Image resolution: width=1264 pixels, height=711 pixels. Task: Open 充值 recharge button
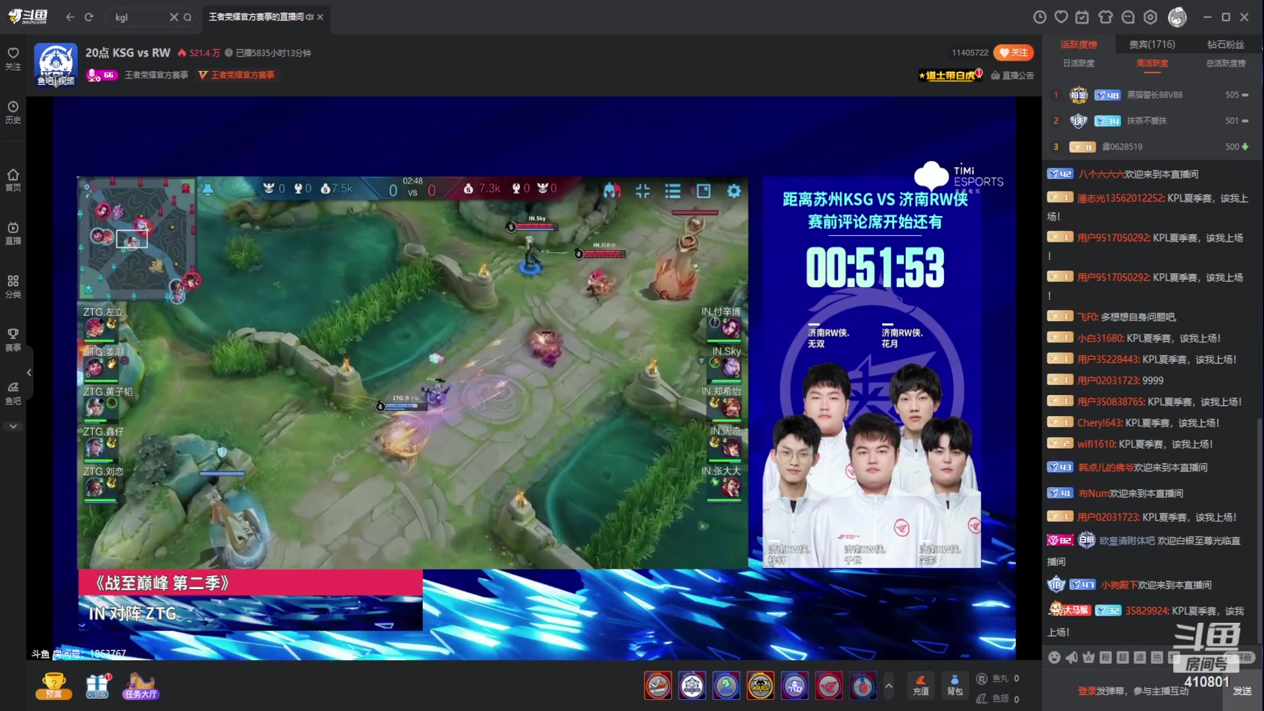point(921,685)
